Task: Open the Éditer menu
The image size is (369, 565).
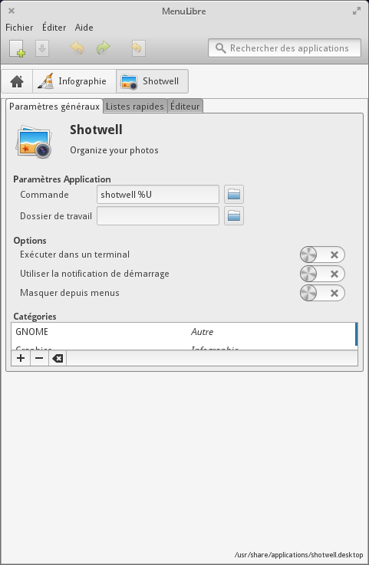Action: pos(54,28)
